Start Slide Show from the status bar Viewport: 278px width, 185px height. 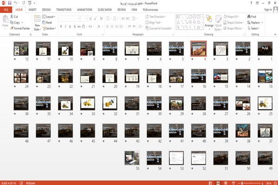pyautogui.click(x=234, y=183)
